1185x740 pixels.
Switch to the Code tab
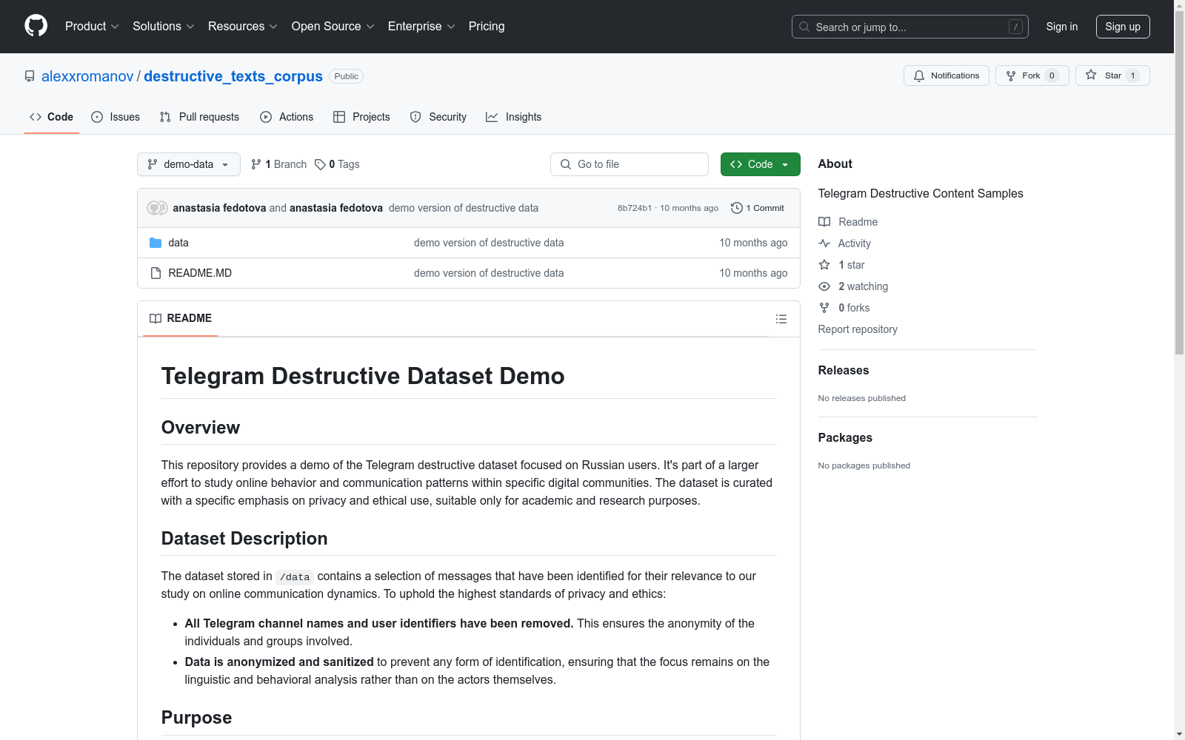52,117
